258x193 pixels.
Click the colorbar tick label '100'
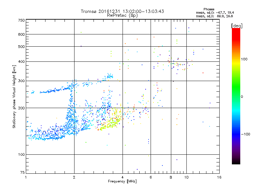coord(244,59)
